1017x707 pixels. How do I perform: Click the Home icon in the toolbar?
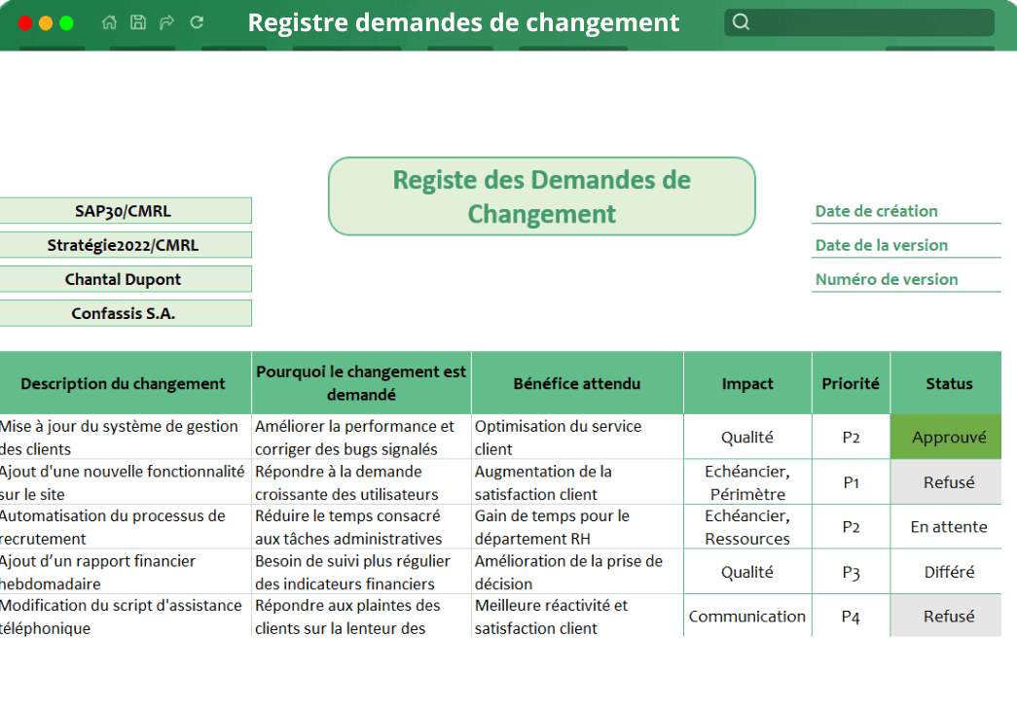coord(109,21)
